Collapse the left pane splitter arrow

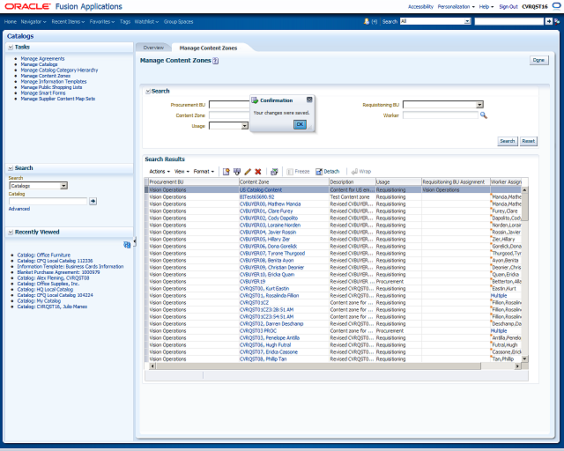(x=135, y=242)
